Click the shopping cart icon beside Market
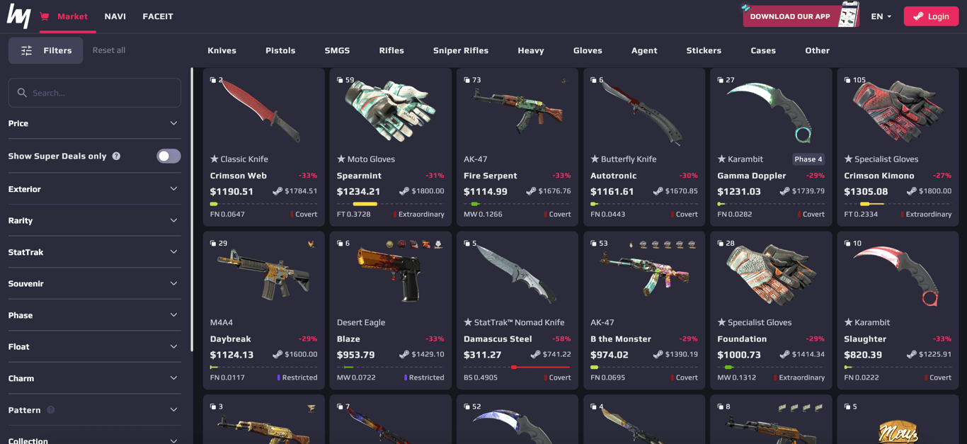Viewport: 967px width, 444px height. click(45, 16)
